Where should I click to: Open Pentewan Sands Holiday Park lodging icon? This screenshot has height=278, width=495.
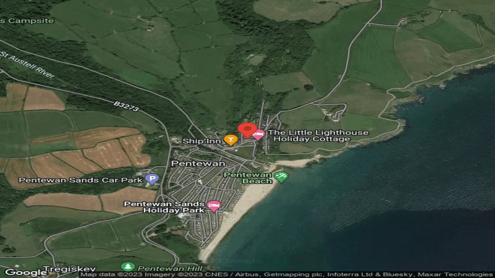pos(214,207)
